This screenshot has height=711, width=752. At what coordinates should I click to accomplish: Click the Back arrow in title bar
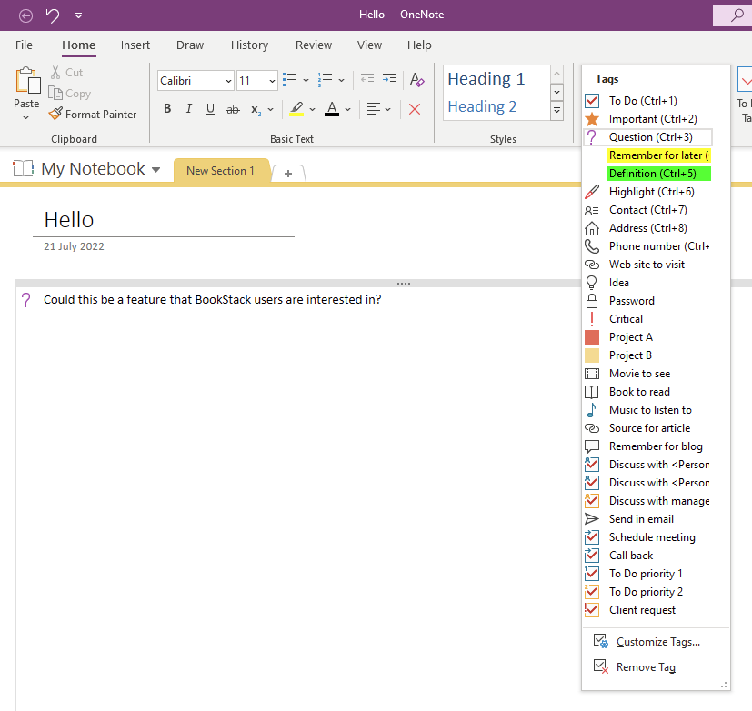click(x=25, y=15)
